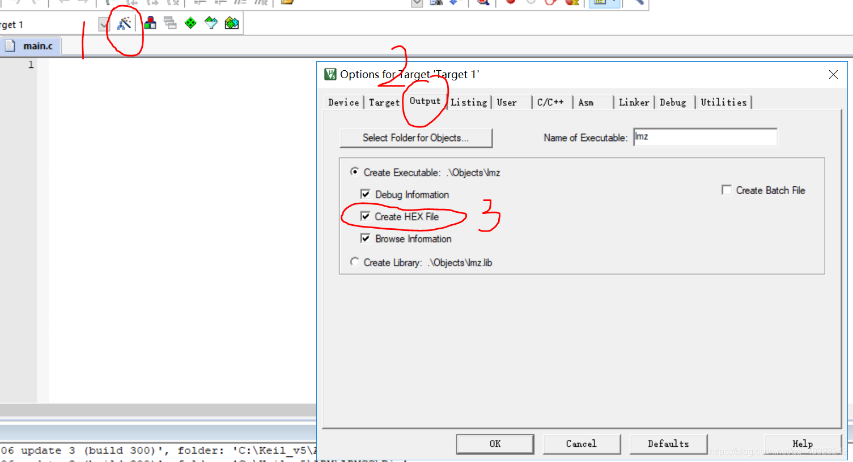Click line number 1 in editor gutter

coord(31,65)
